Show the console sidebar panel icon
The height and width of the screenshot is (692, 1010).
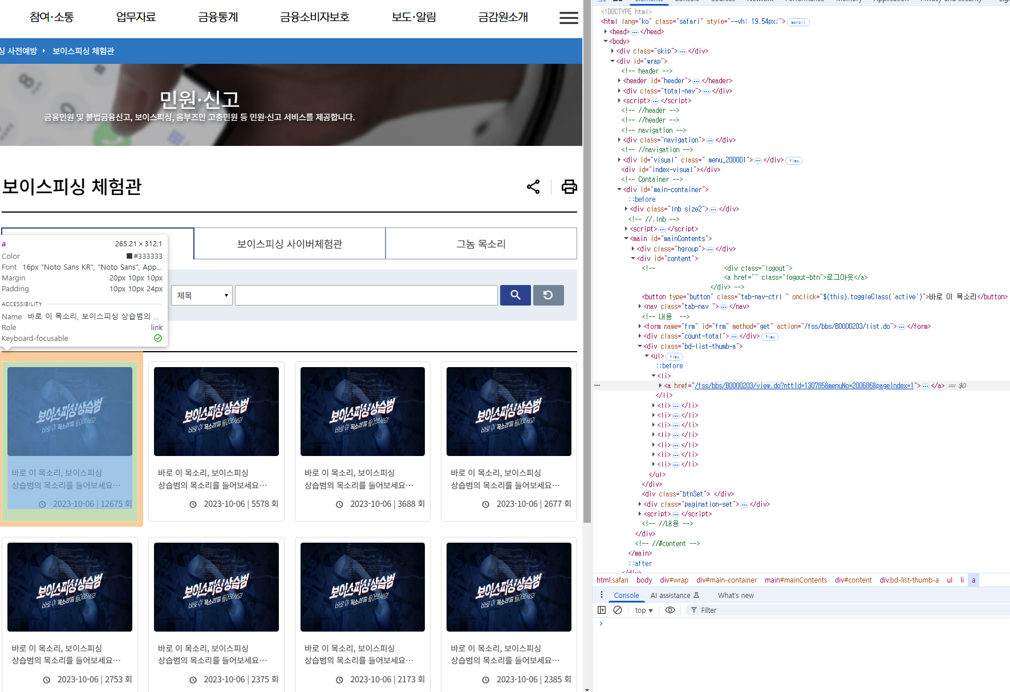pyautogui.click(x=602, y=610)
